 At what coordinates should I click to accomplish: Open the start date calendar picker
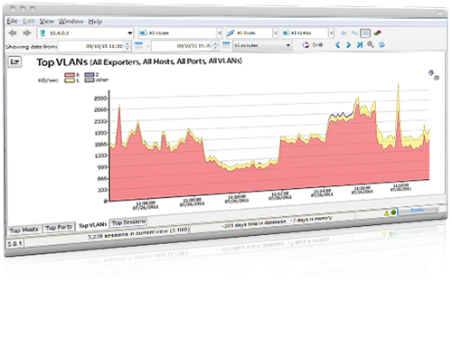point(138,46)
